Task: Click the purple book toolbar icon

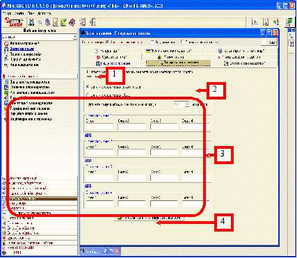Action: coord(72,22)
